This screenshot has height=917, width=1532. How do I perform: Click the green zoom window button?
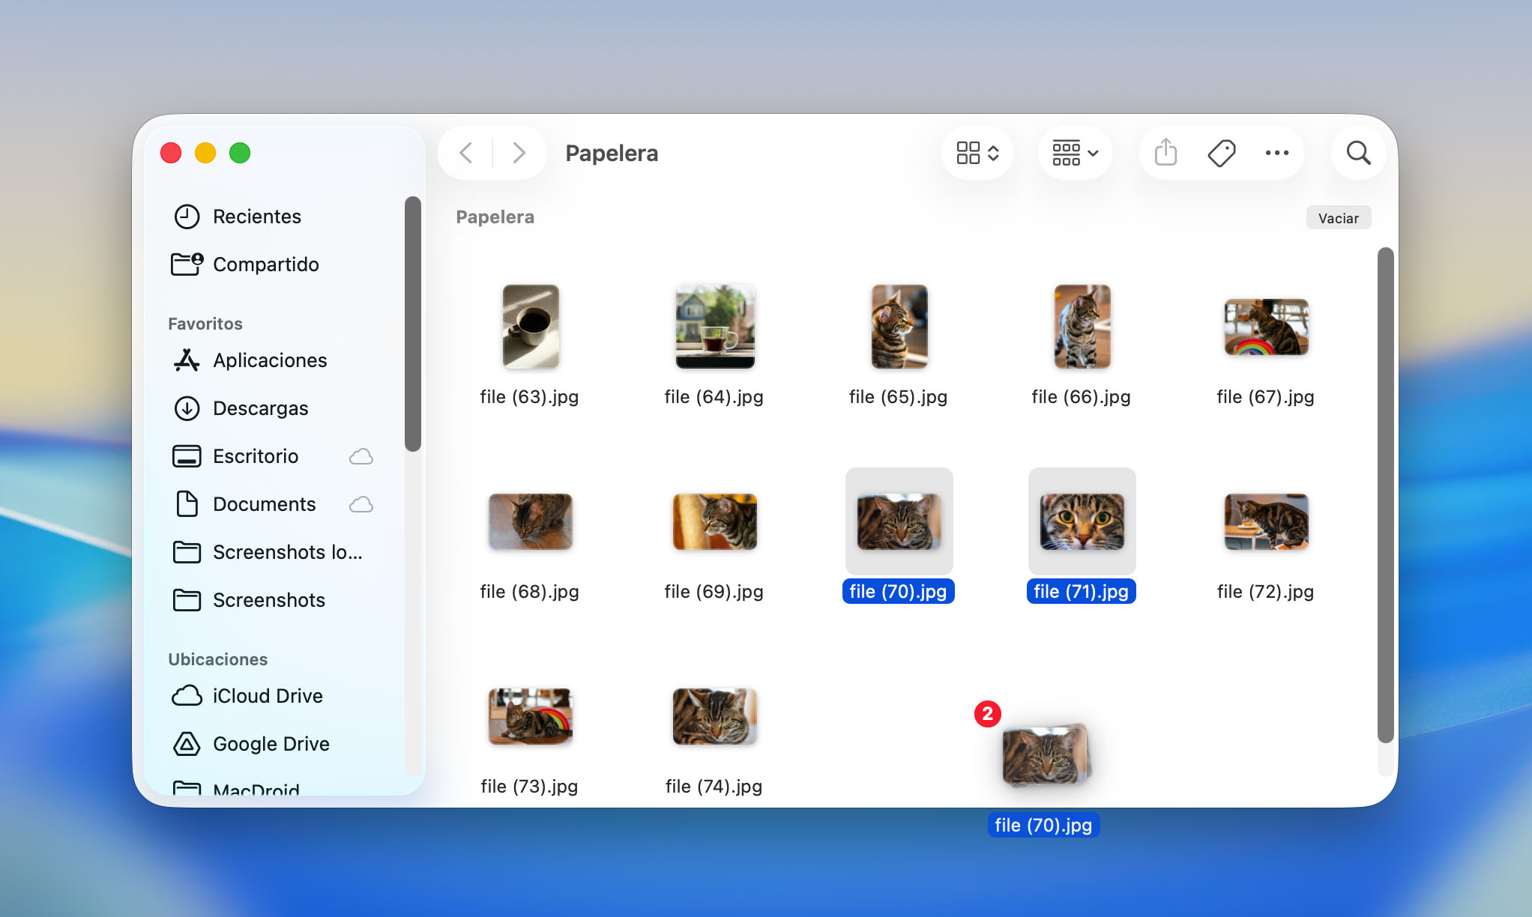[240, 153]
